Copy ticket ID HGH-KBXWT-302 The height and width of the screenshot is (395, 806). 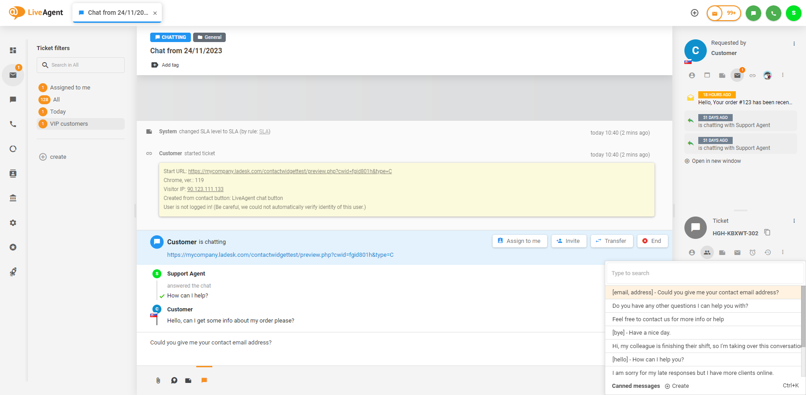tap(768, 232)
